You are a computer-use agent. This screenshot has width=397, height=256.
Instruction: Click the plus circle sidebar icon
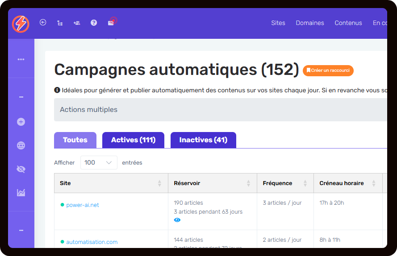tap(21, 122)
